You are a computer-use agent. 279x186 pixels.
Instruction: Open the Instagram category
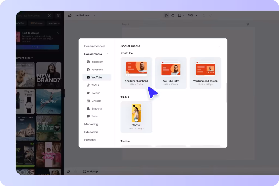pyautogui.click(x=97, y=62)
